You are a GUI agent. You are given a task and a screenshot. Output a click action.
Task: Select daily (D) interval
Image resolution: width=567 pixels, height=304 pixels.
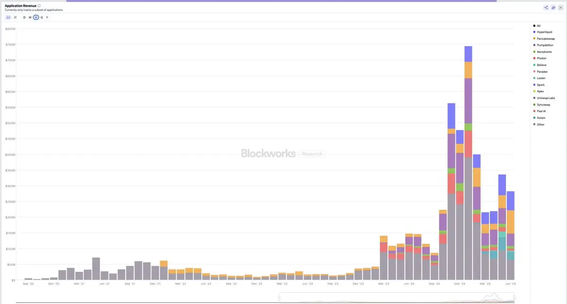[25, 17]
